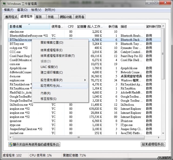Switch to the 應用程式 tab

(11, 17)
